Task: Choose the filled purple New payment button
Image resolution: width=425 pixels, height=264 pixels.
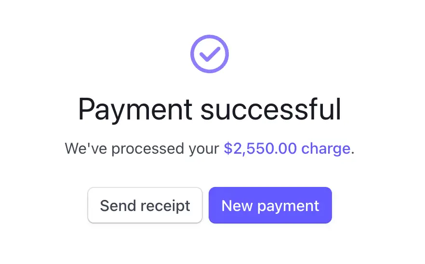Action: point(270,206)
